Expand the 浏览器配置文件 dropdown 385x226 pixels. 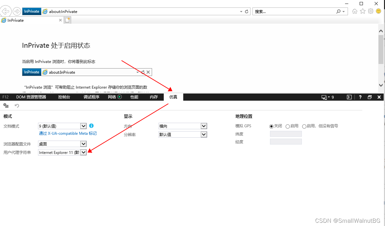coord(83,144)
